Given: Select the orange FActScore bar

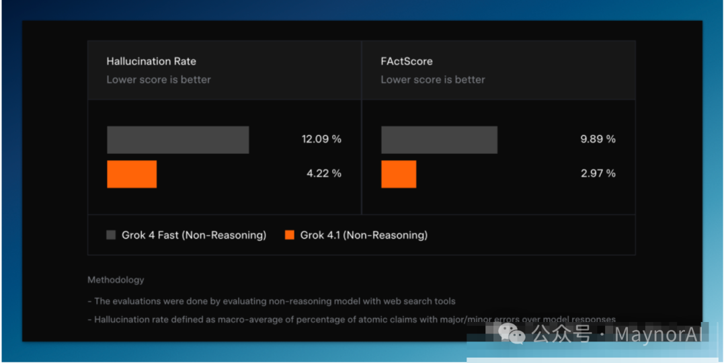Looking at the screenshot, I should [x=399, y=174].
